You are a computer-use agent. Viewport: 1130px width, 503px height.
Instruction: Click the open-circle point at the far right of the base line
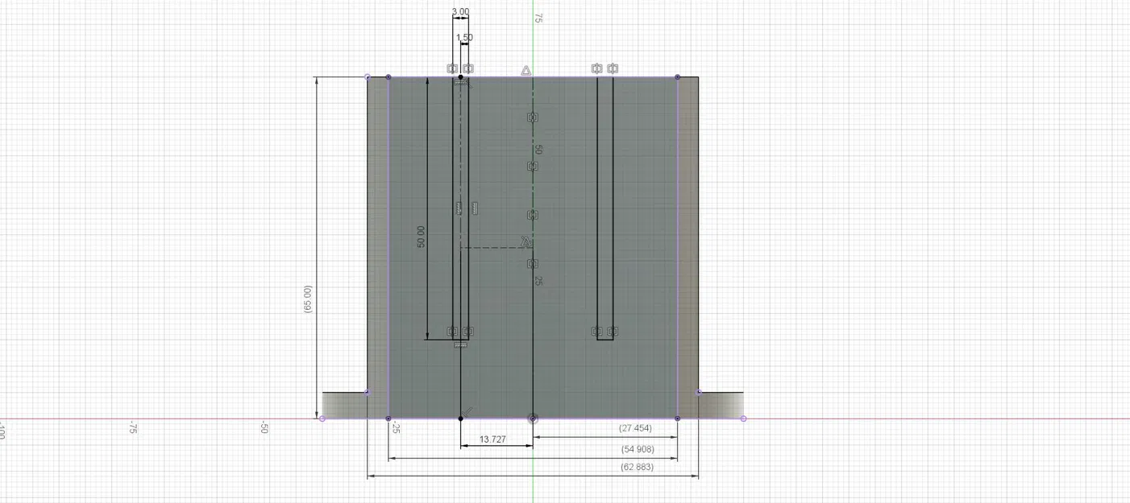[x=743, y=418]
